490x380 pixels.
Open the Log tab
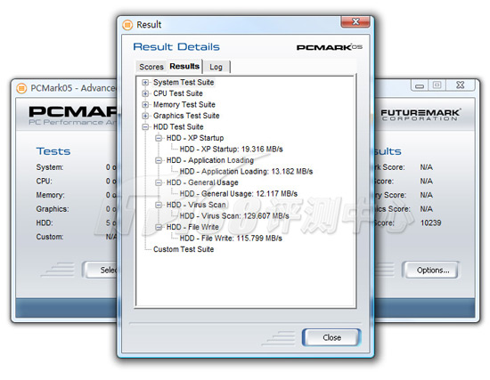pyautogui.click(x=216, y=67)
